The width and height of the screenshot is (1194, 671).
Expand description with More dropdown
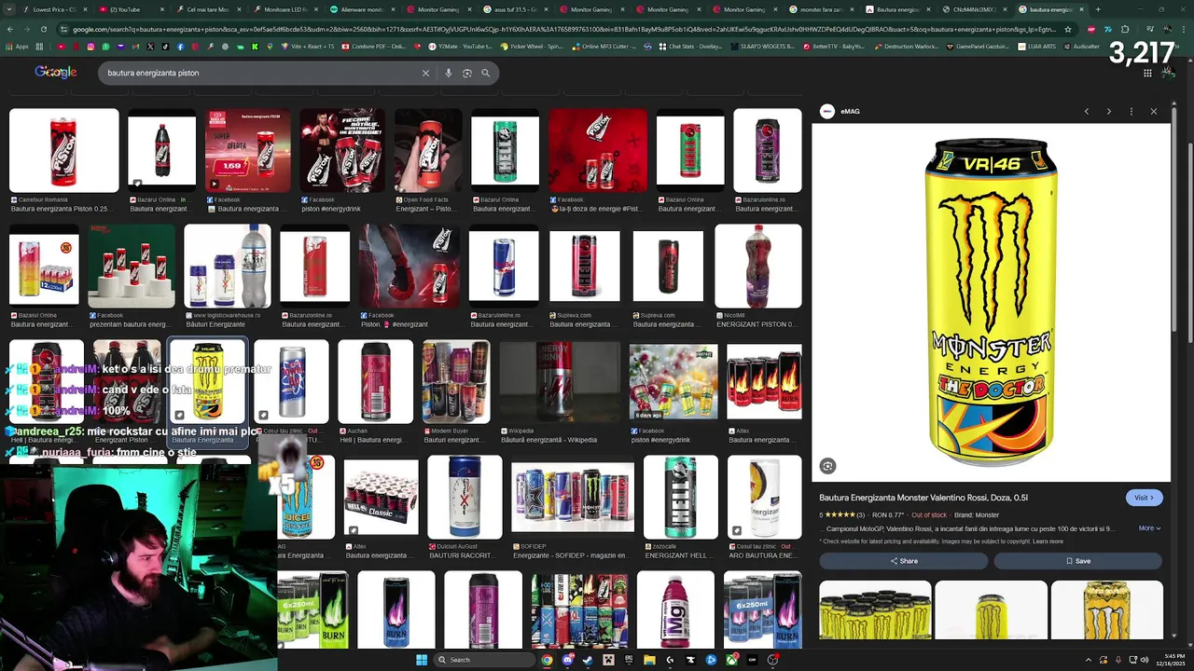pyautogui.click(x=1149, y=528)
